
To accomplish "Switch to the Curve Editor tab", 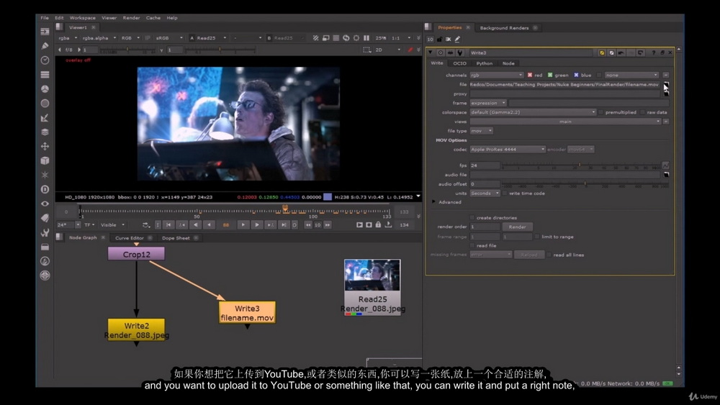I will (130, 237).
